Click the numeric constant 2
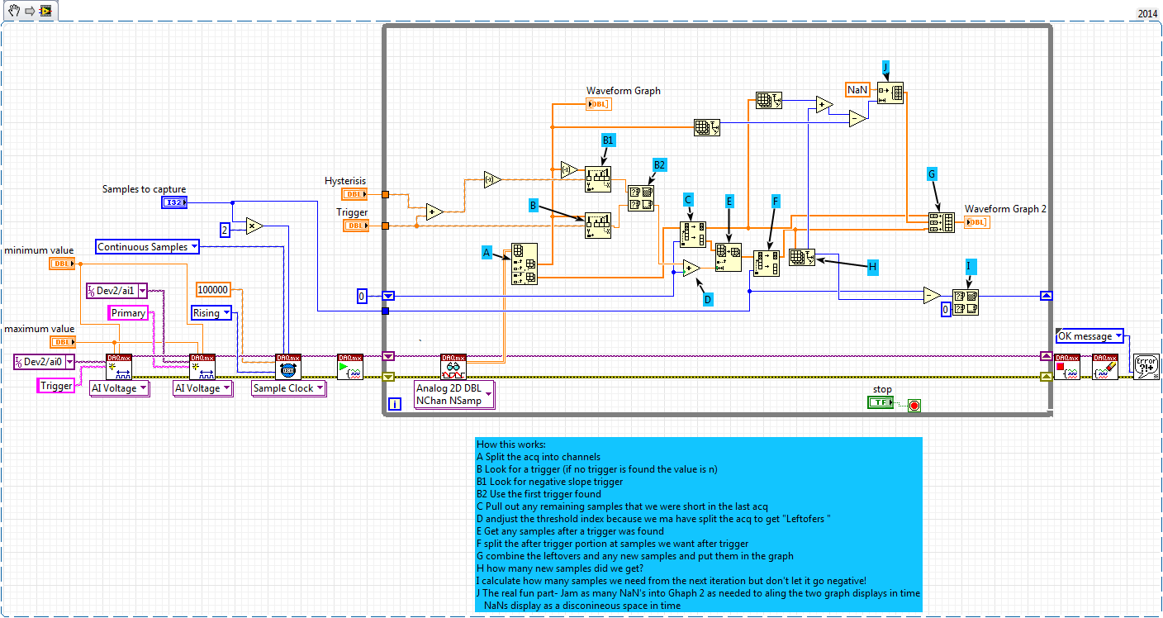Viewport: 1163px width, 618px height. [x=224, y=229]
